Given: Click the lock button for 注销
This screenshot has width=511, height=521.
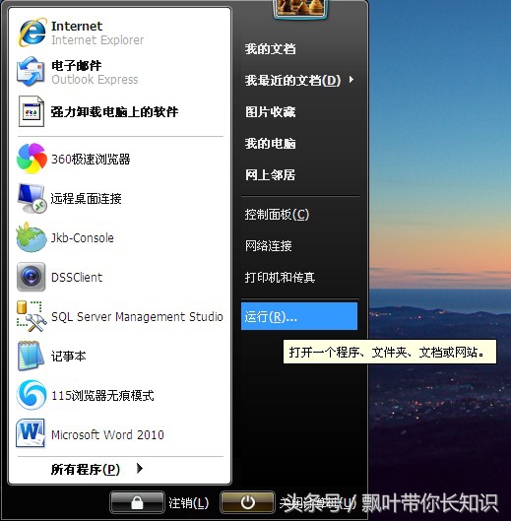Looking at the screenshot, I should (x=137, y=502).
